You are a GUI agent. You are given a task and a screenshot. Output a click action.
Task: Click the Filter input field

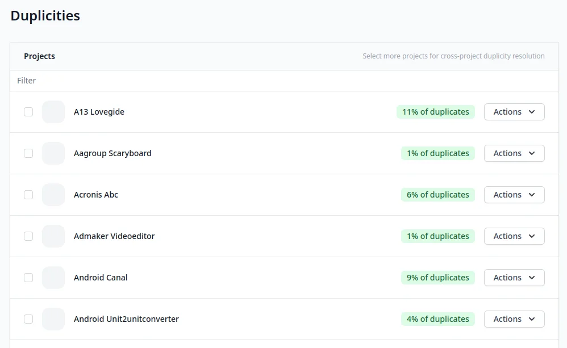284,81
